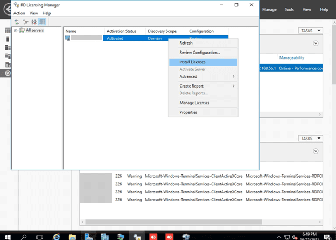Click the Large icons view toolbar icon
Image resolution: width=336 pixels, height=240 pixels.
coord(17,22)
